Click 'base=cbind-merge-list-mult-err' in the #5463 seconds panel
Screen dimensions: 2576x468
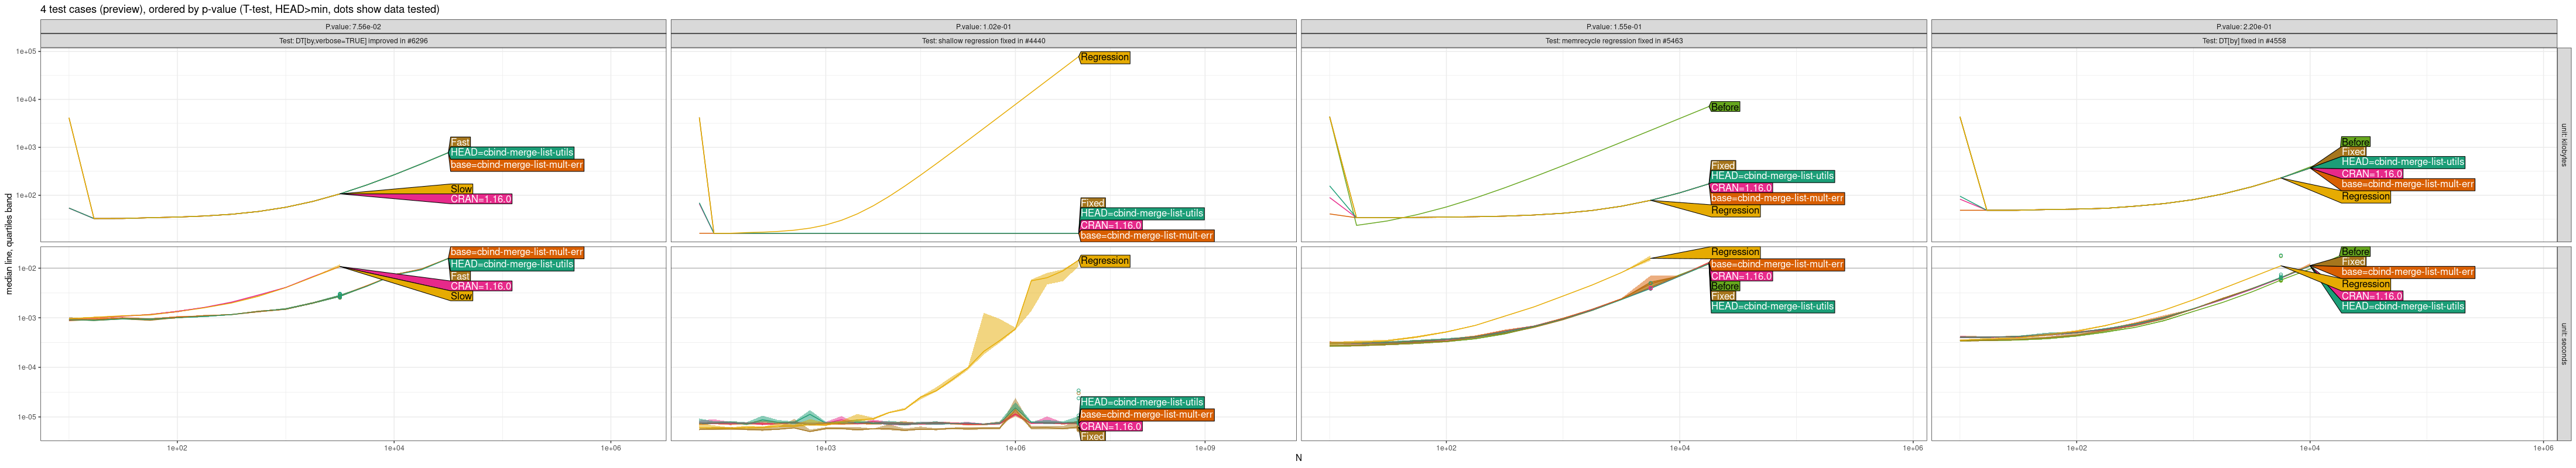[1777, 264]
